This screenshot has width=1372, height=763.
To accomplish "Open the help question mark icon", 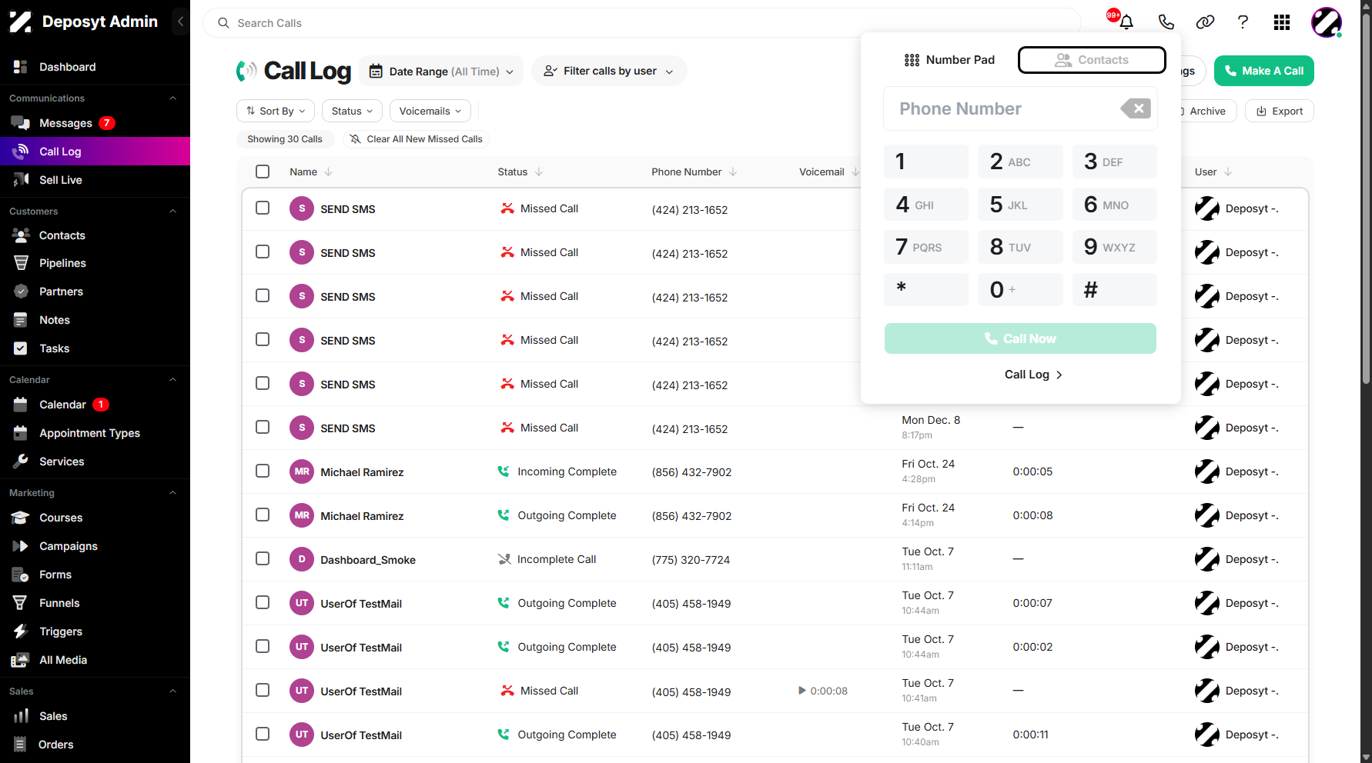I will coord(1243,22).
